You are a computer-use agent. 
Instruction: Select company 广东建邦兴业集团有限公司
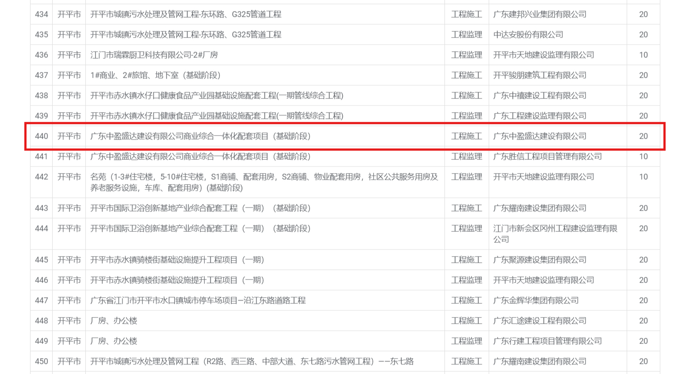coord(540,15)
